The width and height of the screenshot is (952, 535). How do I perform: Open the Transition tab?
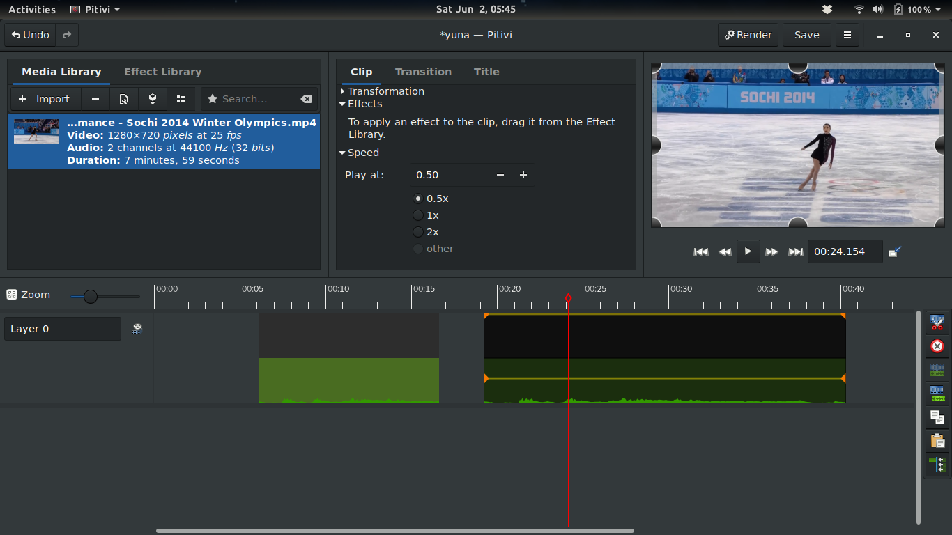423,72
